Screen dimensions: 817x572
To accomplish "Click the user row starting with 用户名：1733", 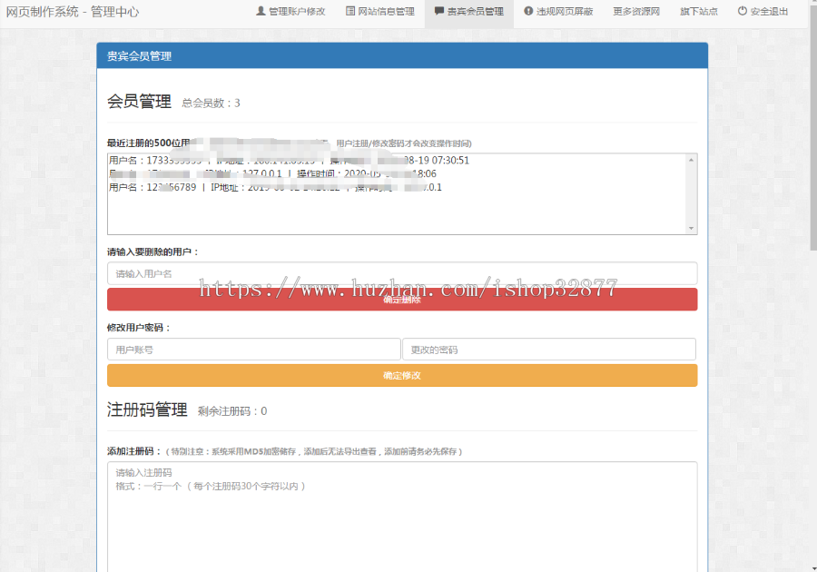I will point(290,161).
